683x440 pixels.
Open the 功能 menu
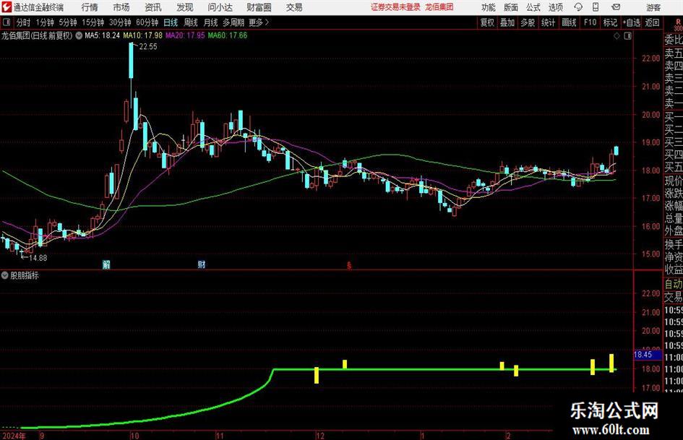(489, 7)
